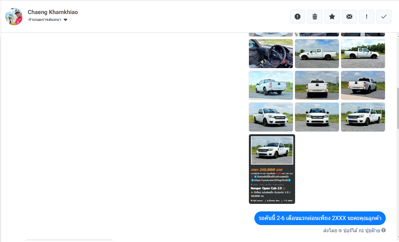Mark conversation as spam with octagon alert icon
This screenshot has width=399, height=242.
pos(298,17)
